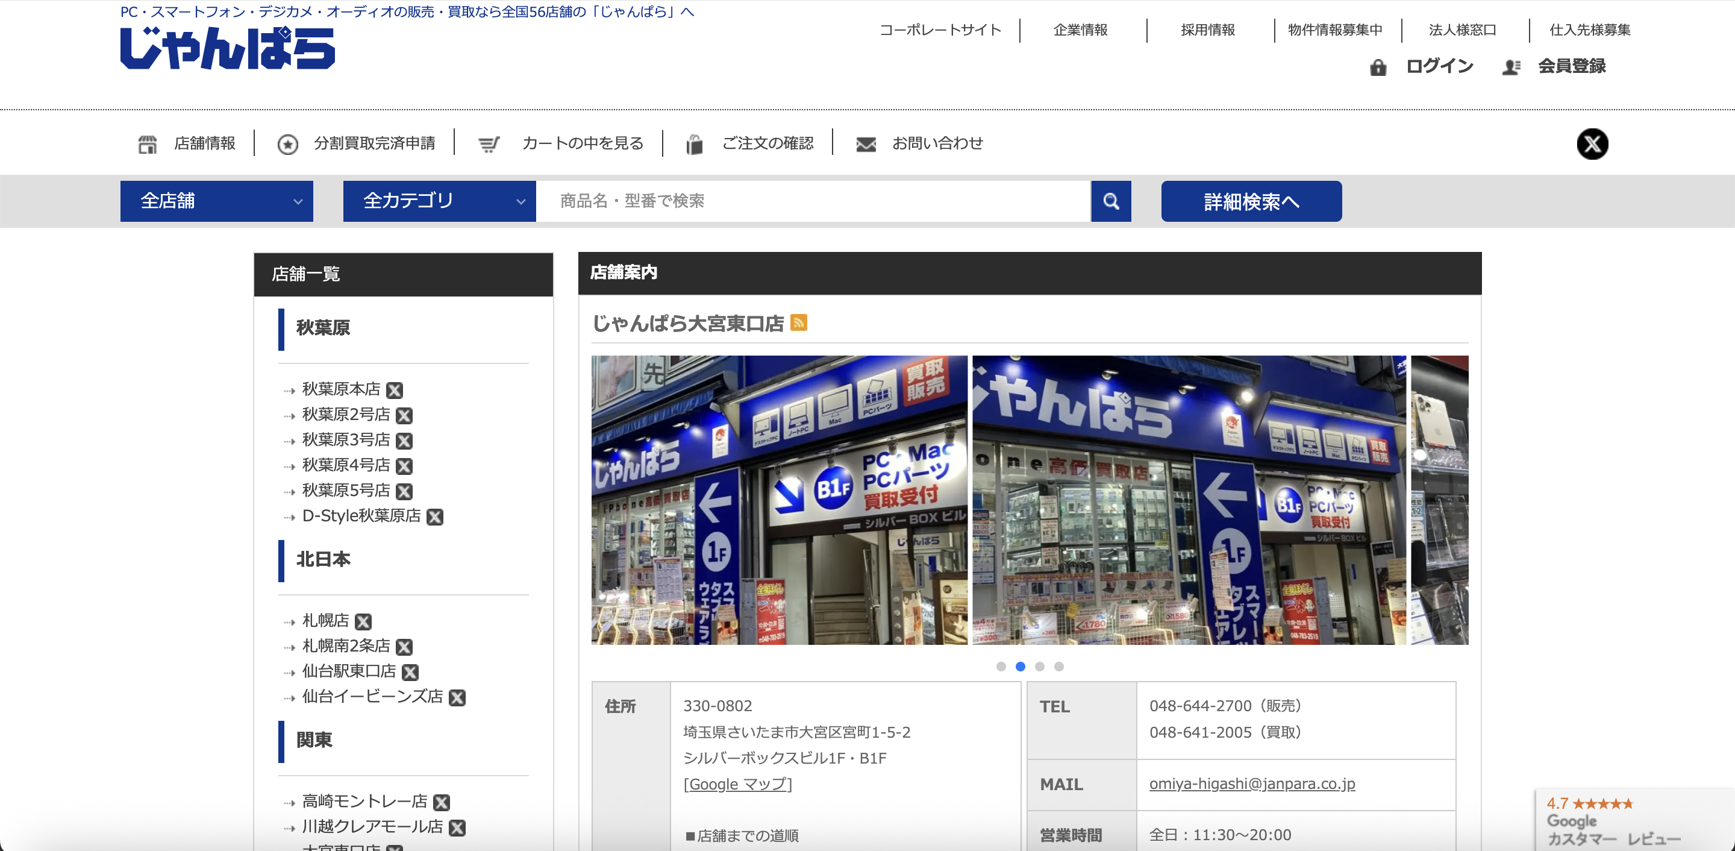Click the product name search field
This screenshot has width=1735, height=851.
tap(814, 201)
